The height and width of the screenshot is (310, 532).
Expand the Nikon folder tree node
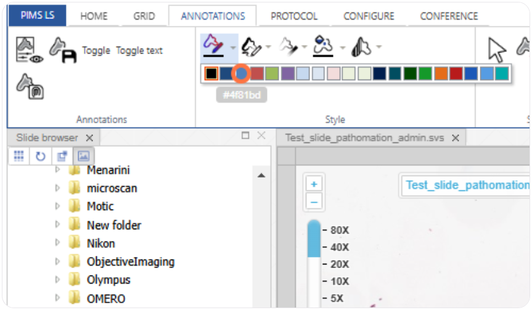tap(58, 243)
